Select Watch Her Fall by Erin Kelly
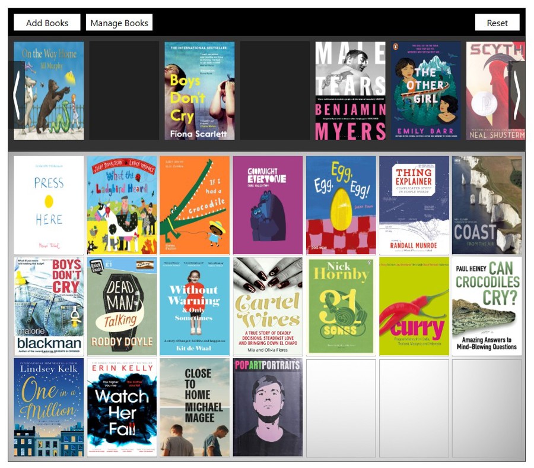 (x=122, y=407)
